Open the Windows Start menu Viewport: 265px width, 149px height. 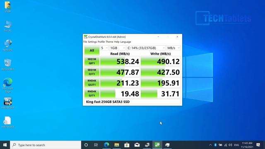tap(5, 145)
